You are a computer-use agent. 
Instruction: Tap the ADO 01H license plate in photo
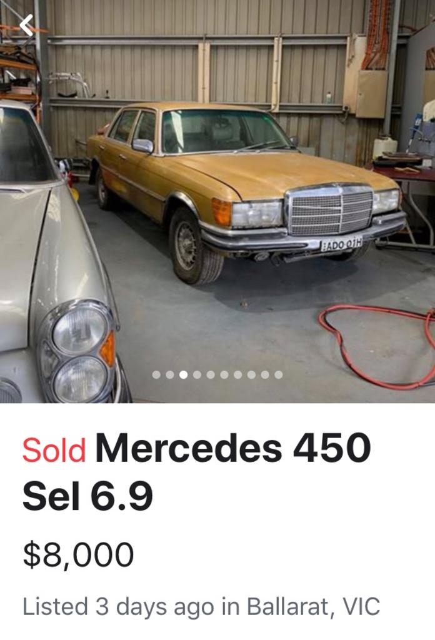click(x=341, y=244)
